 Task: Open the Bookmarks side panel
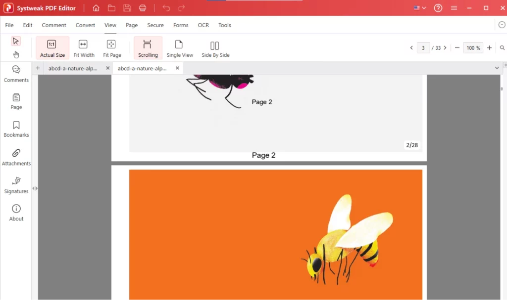16,129
